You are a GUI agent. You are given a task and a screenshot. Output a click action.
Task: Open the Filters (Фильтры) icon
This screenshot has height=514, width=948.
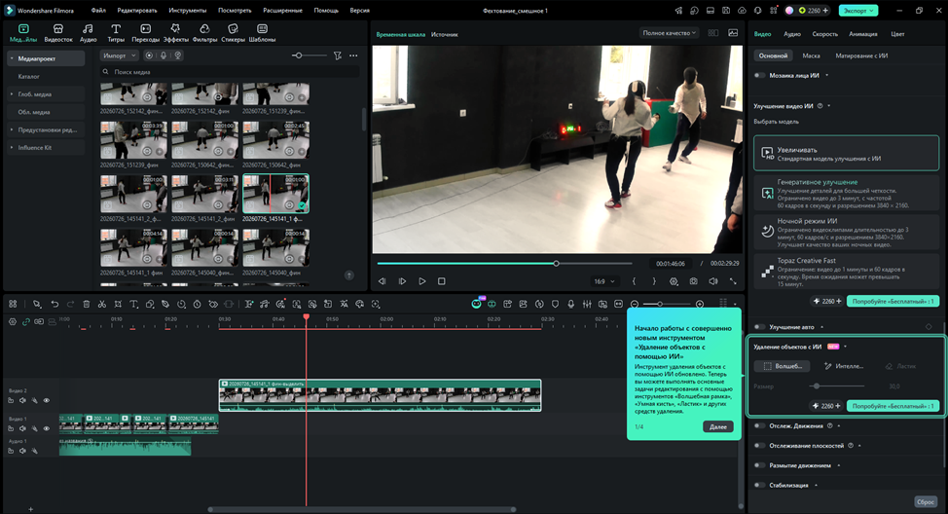point(204,33)
